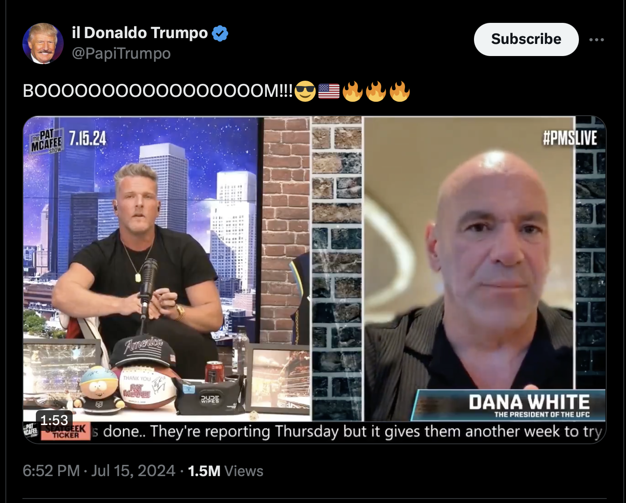Open the three-dot more options menu
626x503 pixels.
click(x=596, y=39)
